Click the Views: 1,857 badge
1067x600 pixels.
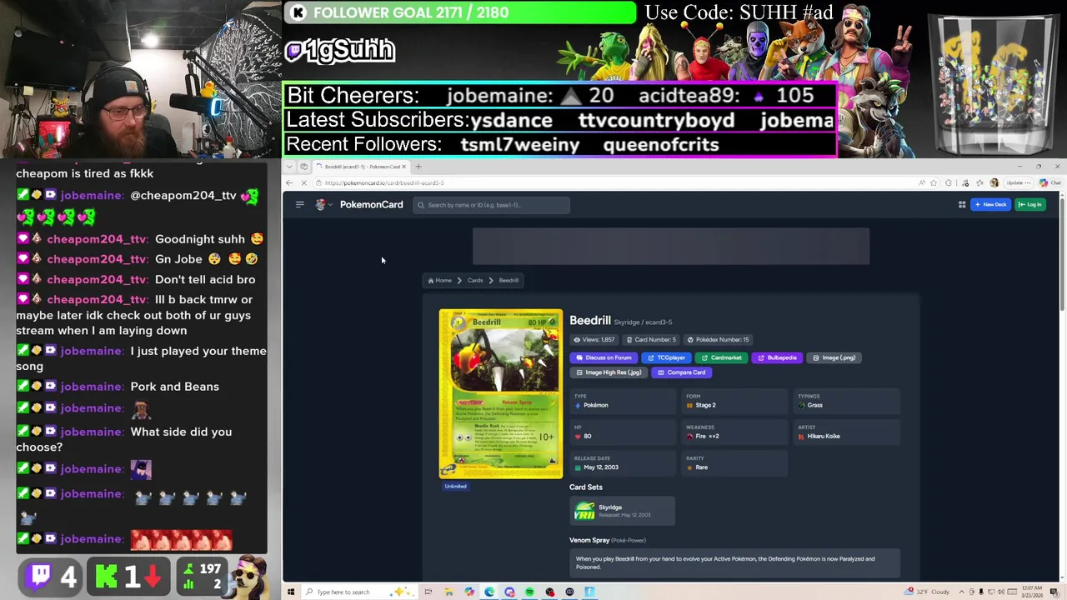595,340
